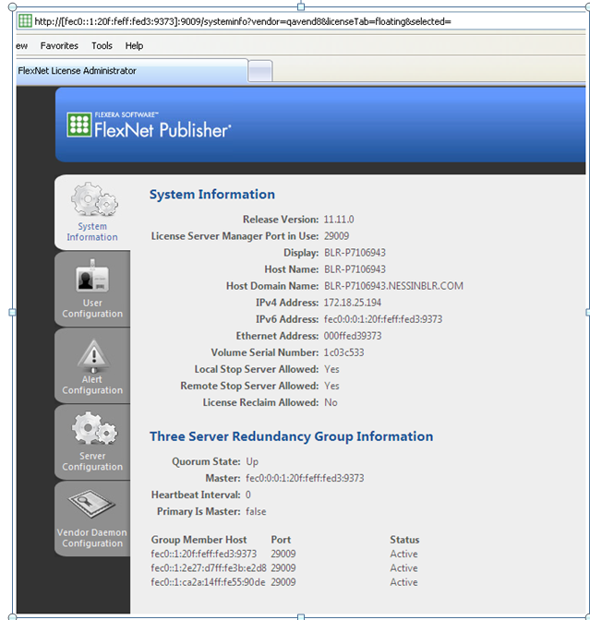Open the System Information gears icon
This screenshot has height=620, width=590.
point(92,200)
